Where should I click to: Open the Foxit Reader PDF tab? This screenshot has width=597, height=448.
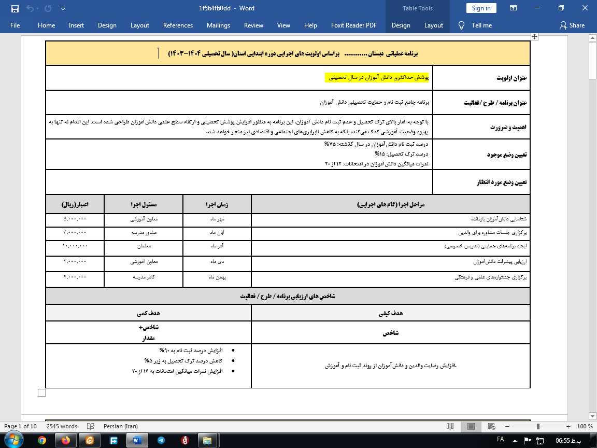tap(354, 25)
